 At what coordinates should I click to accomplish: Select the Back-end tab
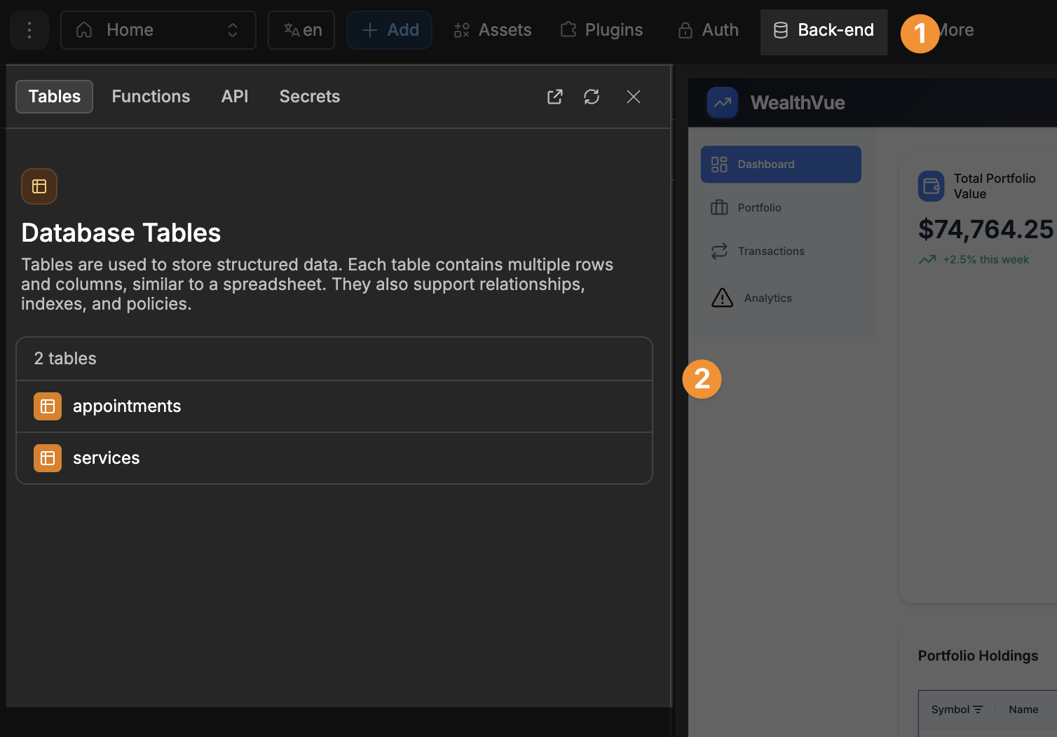(824, 30)
